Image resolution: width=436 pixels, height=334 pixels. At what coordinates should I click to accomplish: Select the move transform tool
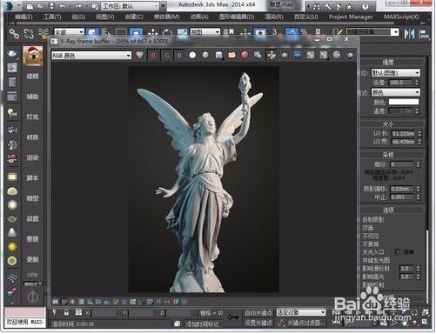[152, 33]
